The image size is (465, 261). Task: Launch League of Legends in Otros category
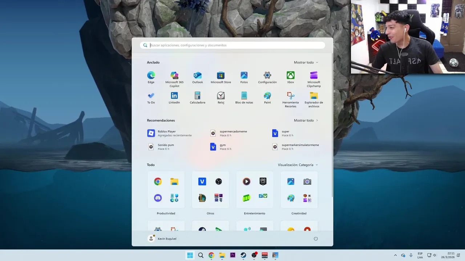(x=202, y=198)
